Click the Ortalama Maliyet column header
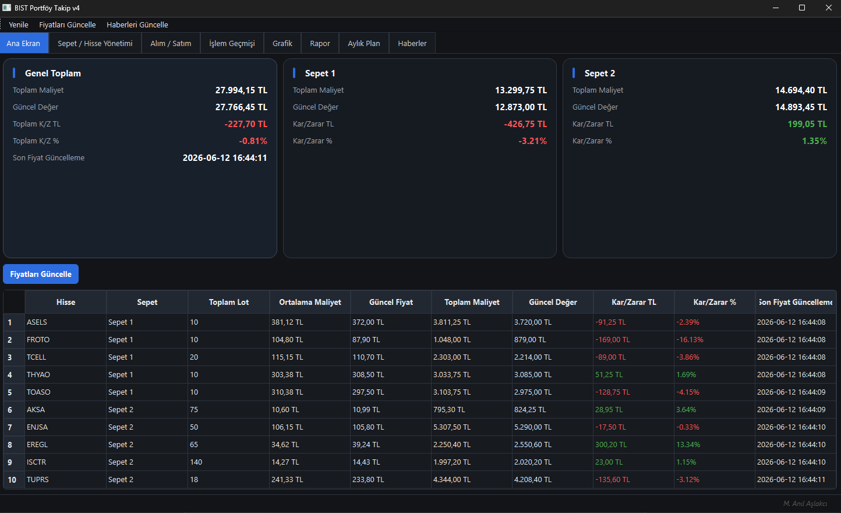The height and width of the screenshot is (513, 841). click(310, 302)
